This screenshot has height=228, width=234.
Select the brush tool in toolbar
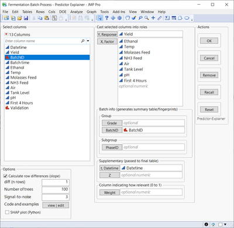click(134, 18)
